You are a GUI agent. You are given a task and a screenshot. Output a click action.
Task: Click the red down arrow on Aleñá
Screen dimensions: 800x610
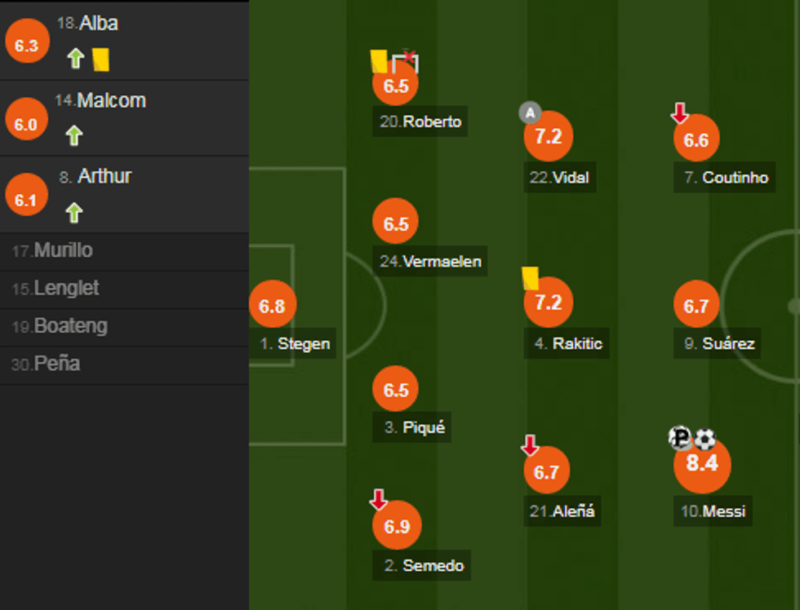click(x=530, y=445)
